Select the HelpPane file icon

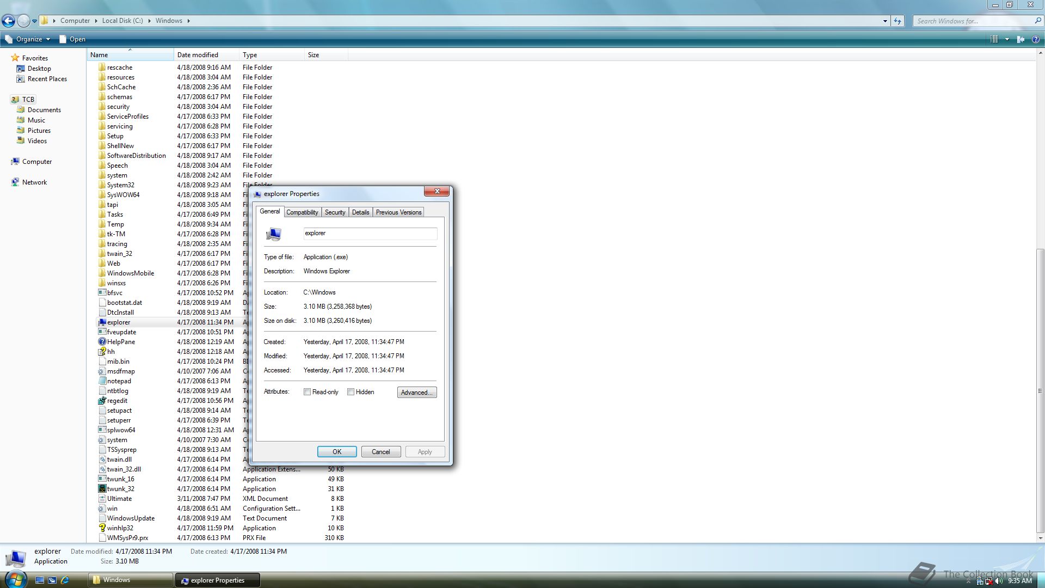pos(102,342)
